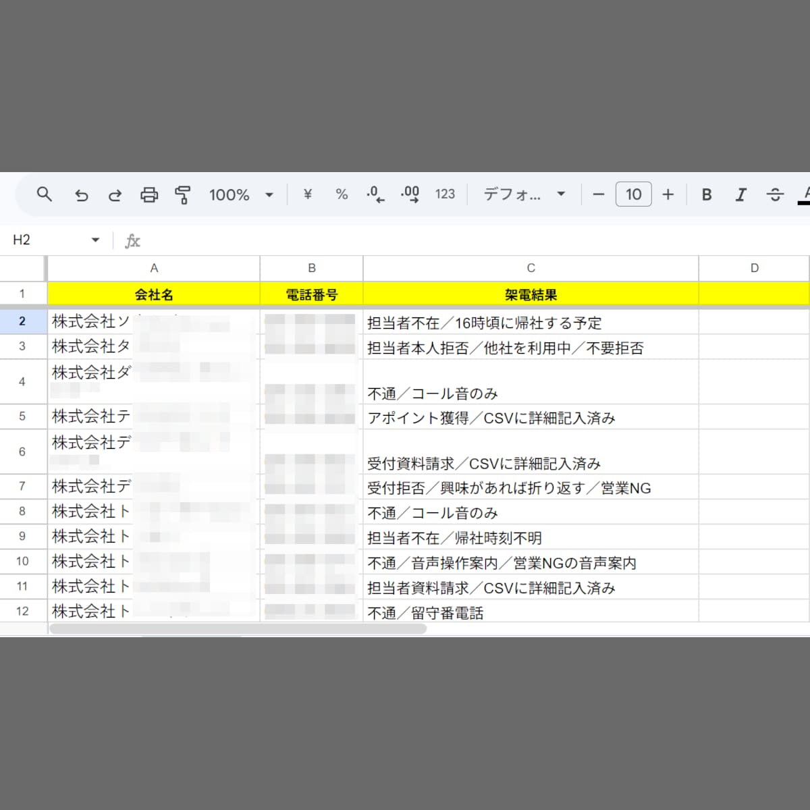Select column D header
This screenshot has width=810, height=810.
pos(754,268)
